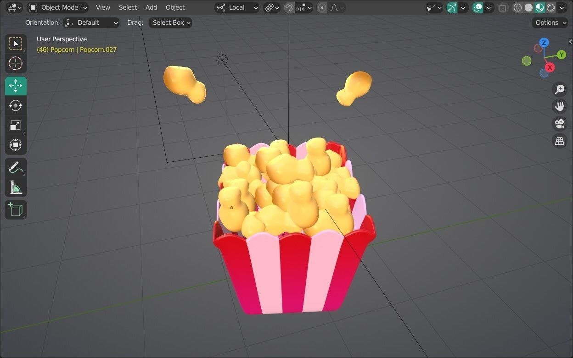
Task: Click the popcorn piece flying on left
Action: point(184,83)
